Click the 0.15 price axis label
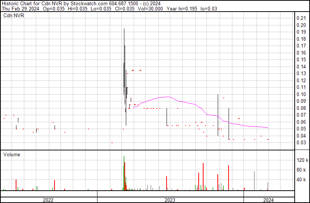The height and width of the screenshot is (203, 310). (x=301, y=60)
